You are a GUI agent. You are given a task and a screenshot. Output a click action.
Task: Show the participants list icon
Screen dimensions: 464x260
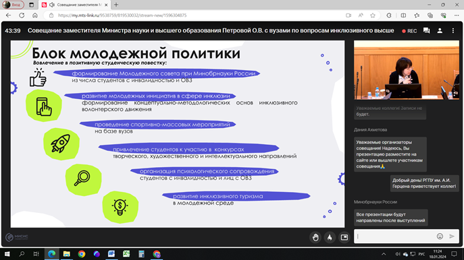[440, 30]
